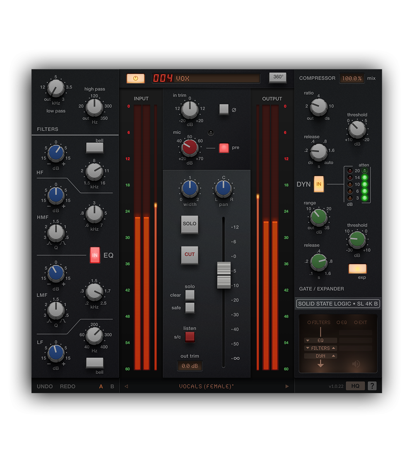Switch to the A comparison setting
Image resolution: width=414 pixels, height=456 pixels.
tap(101, 386)
